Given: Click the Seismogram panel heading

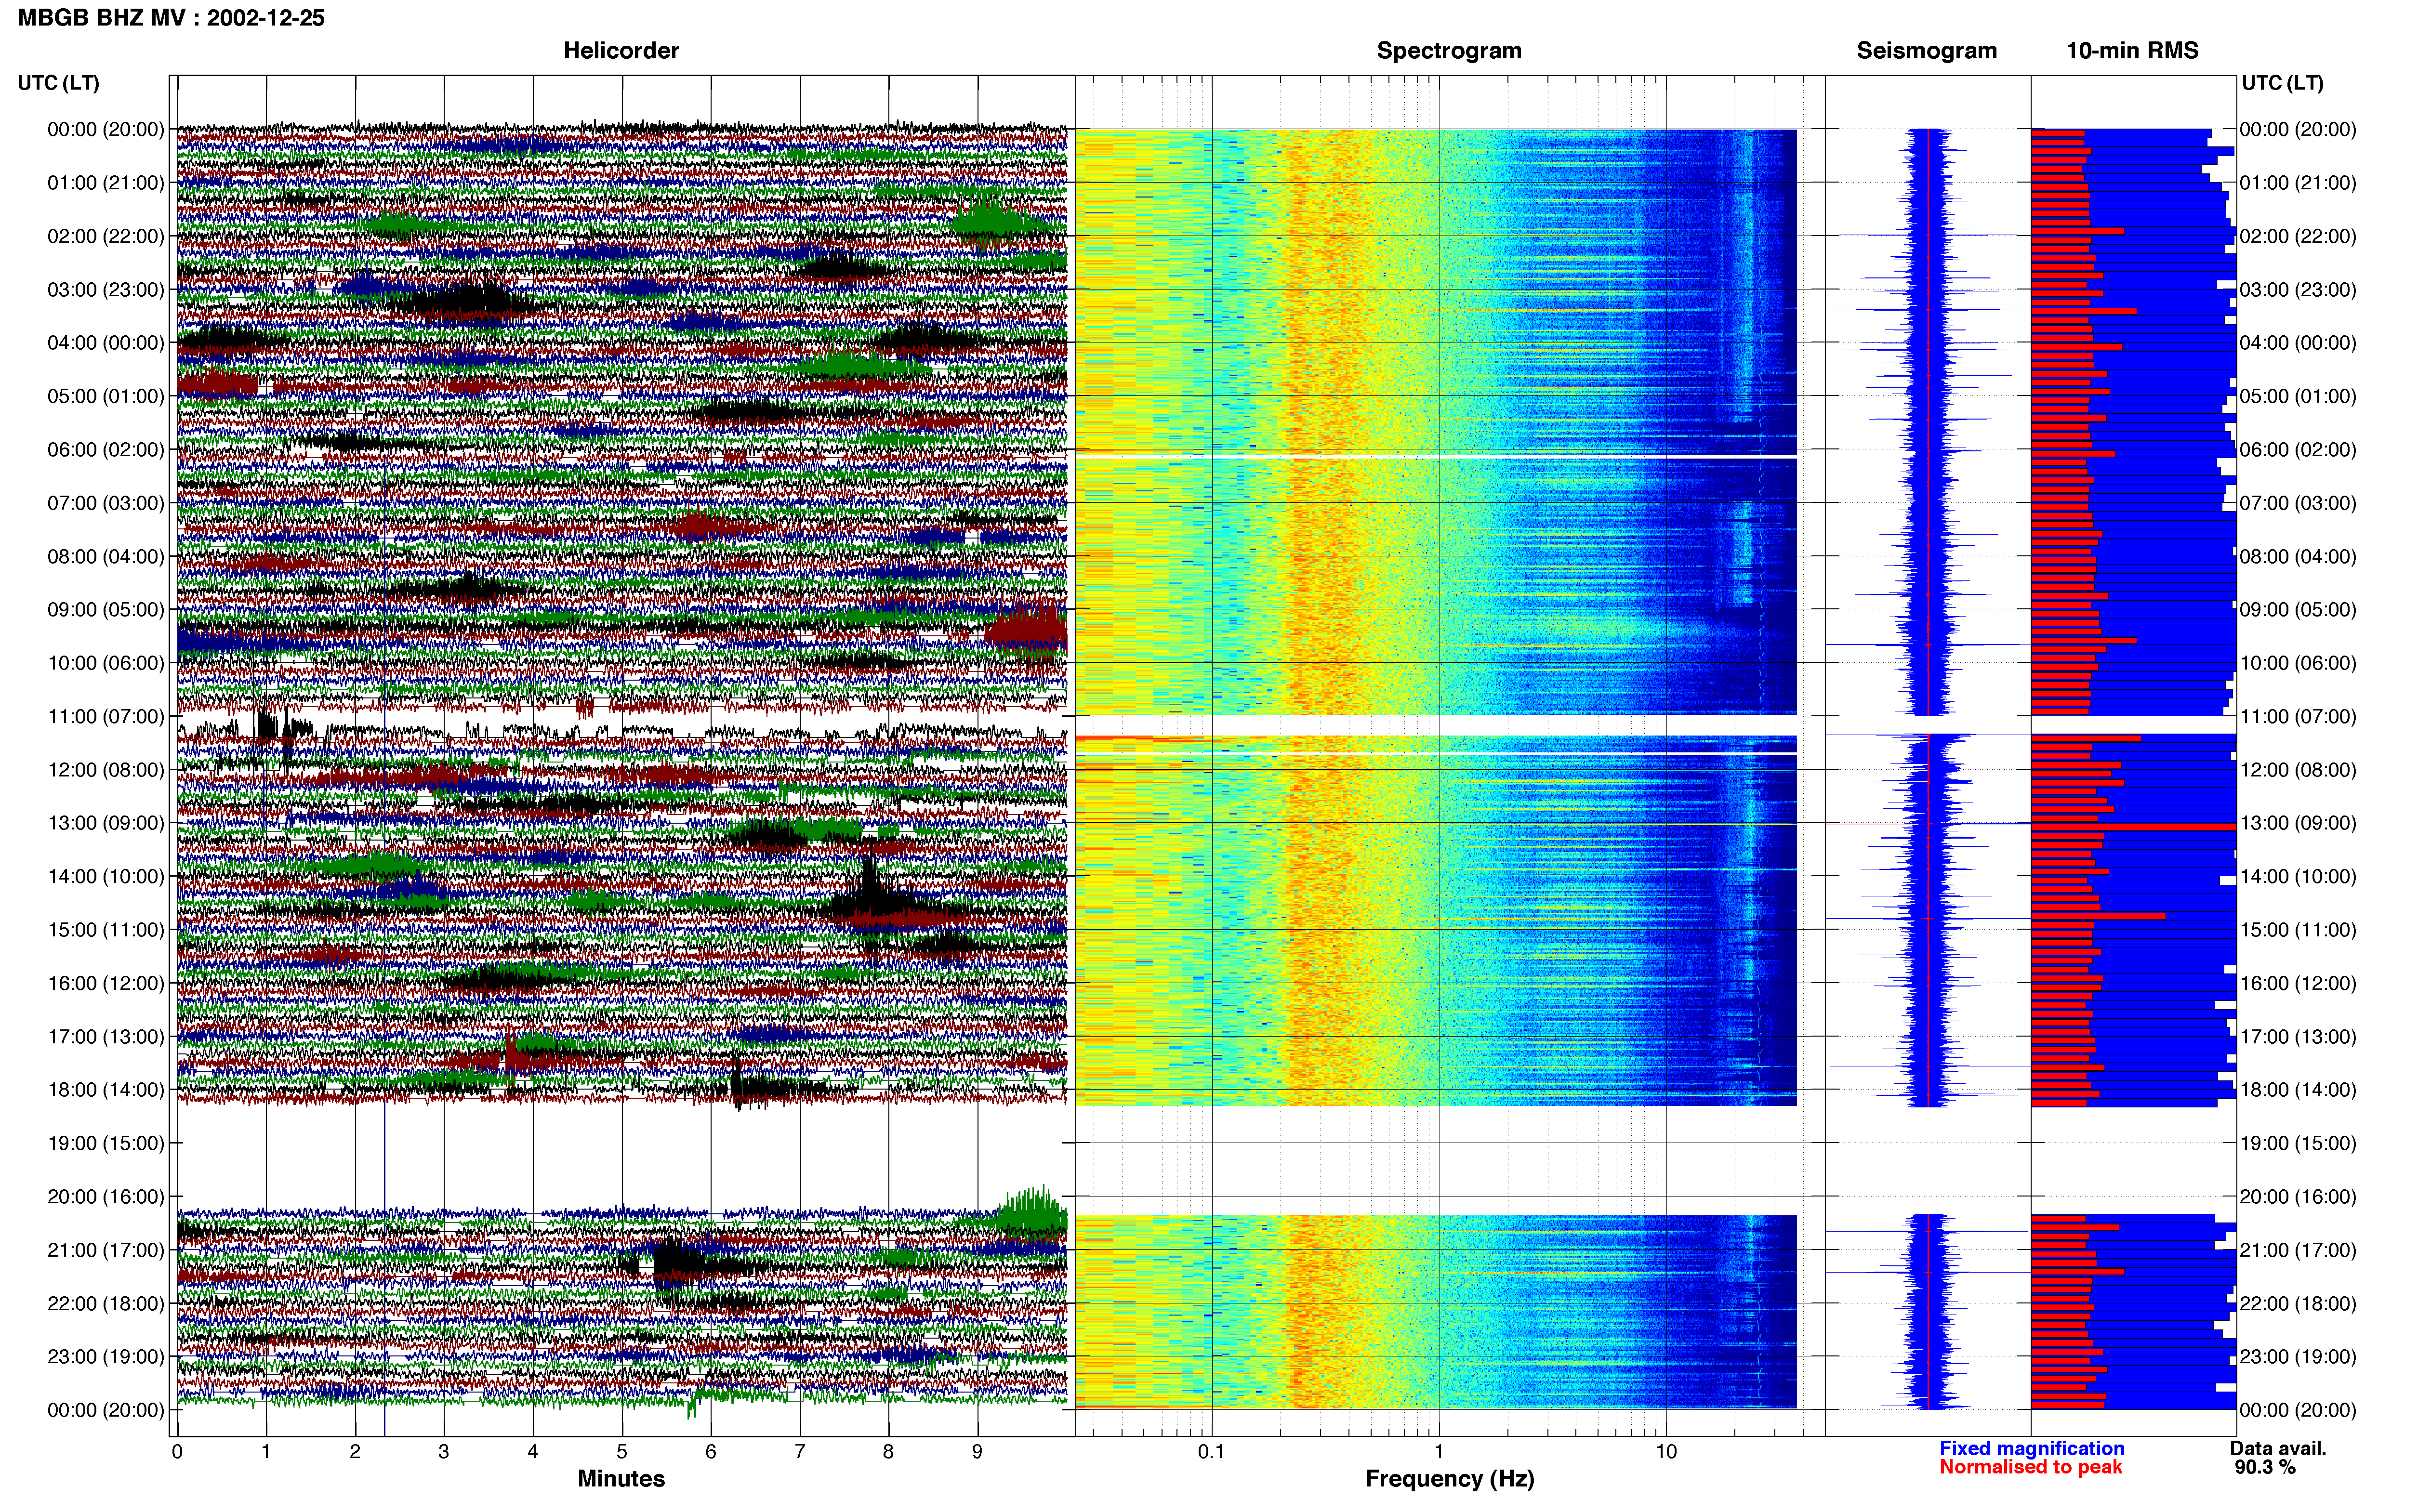Looking at the screenshot, I should coord(1926,51).
